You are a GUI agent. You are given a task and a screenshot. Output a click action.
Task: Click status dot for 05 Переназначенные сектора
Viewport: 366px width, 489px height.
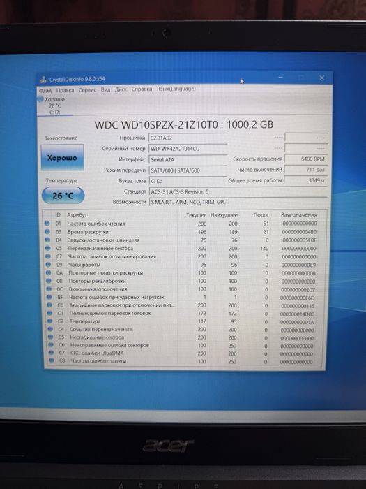click(x=47, y=248)
